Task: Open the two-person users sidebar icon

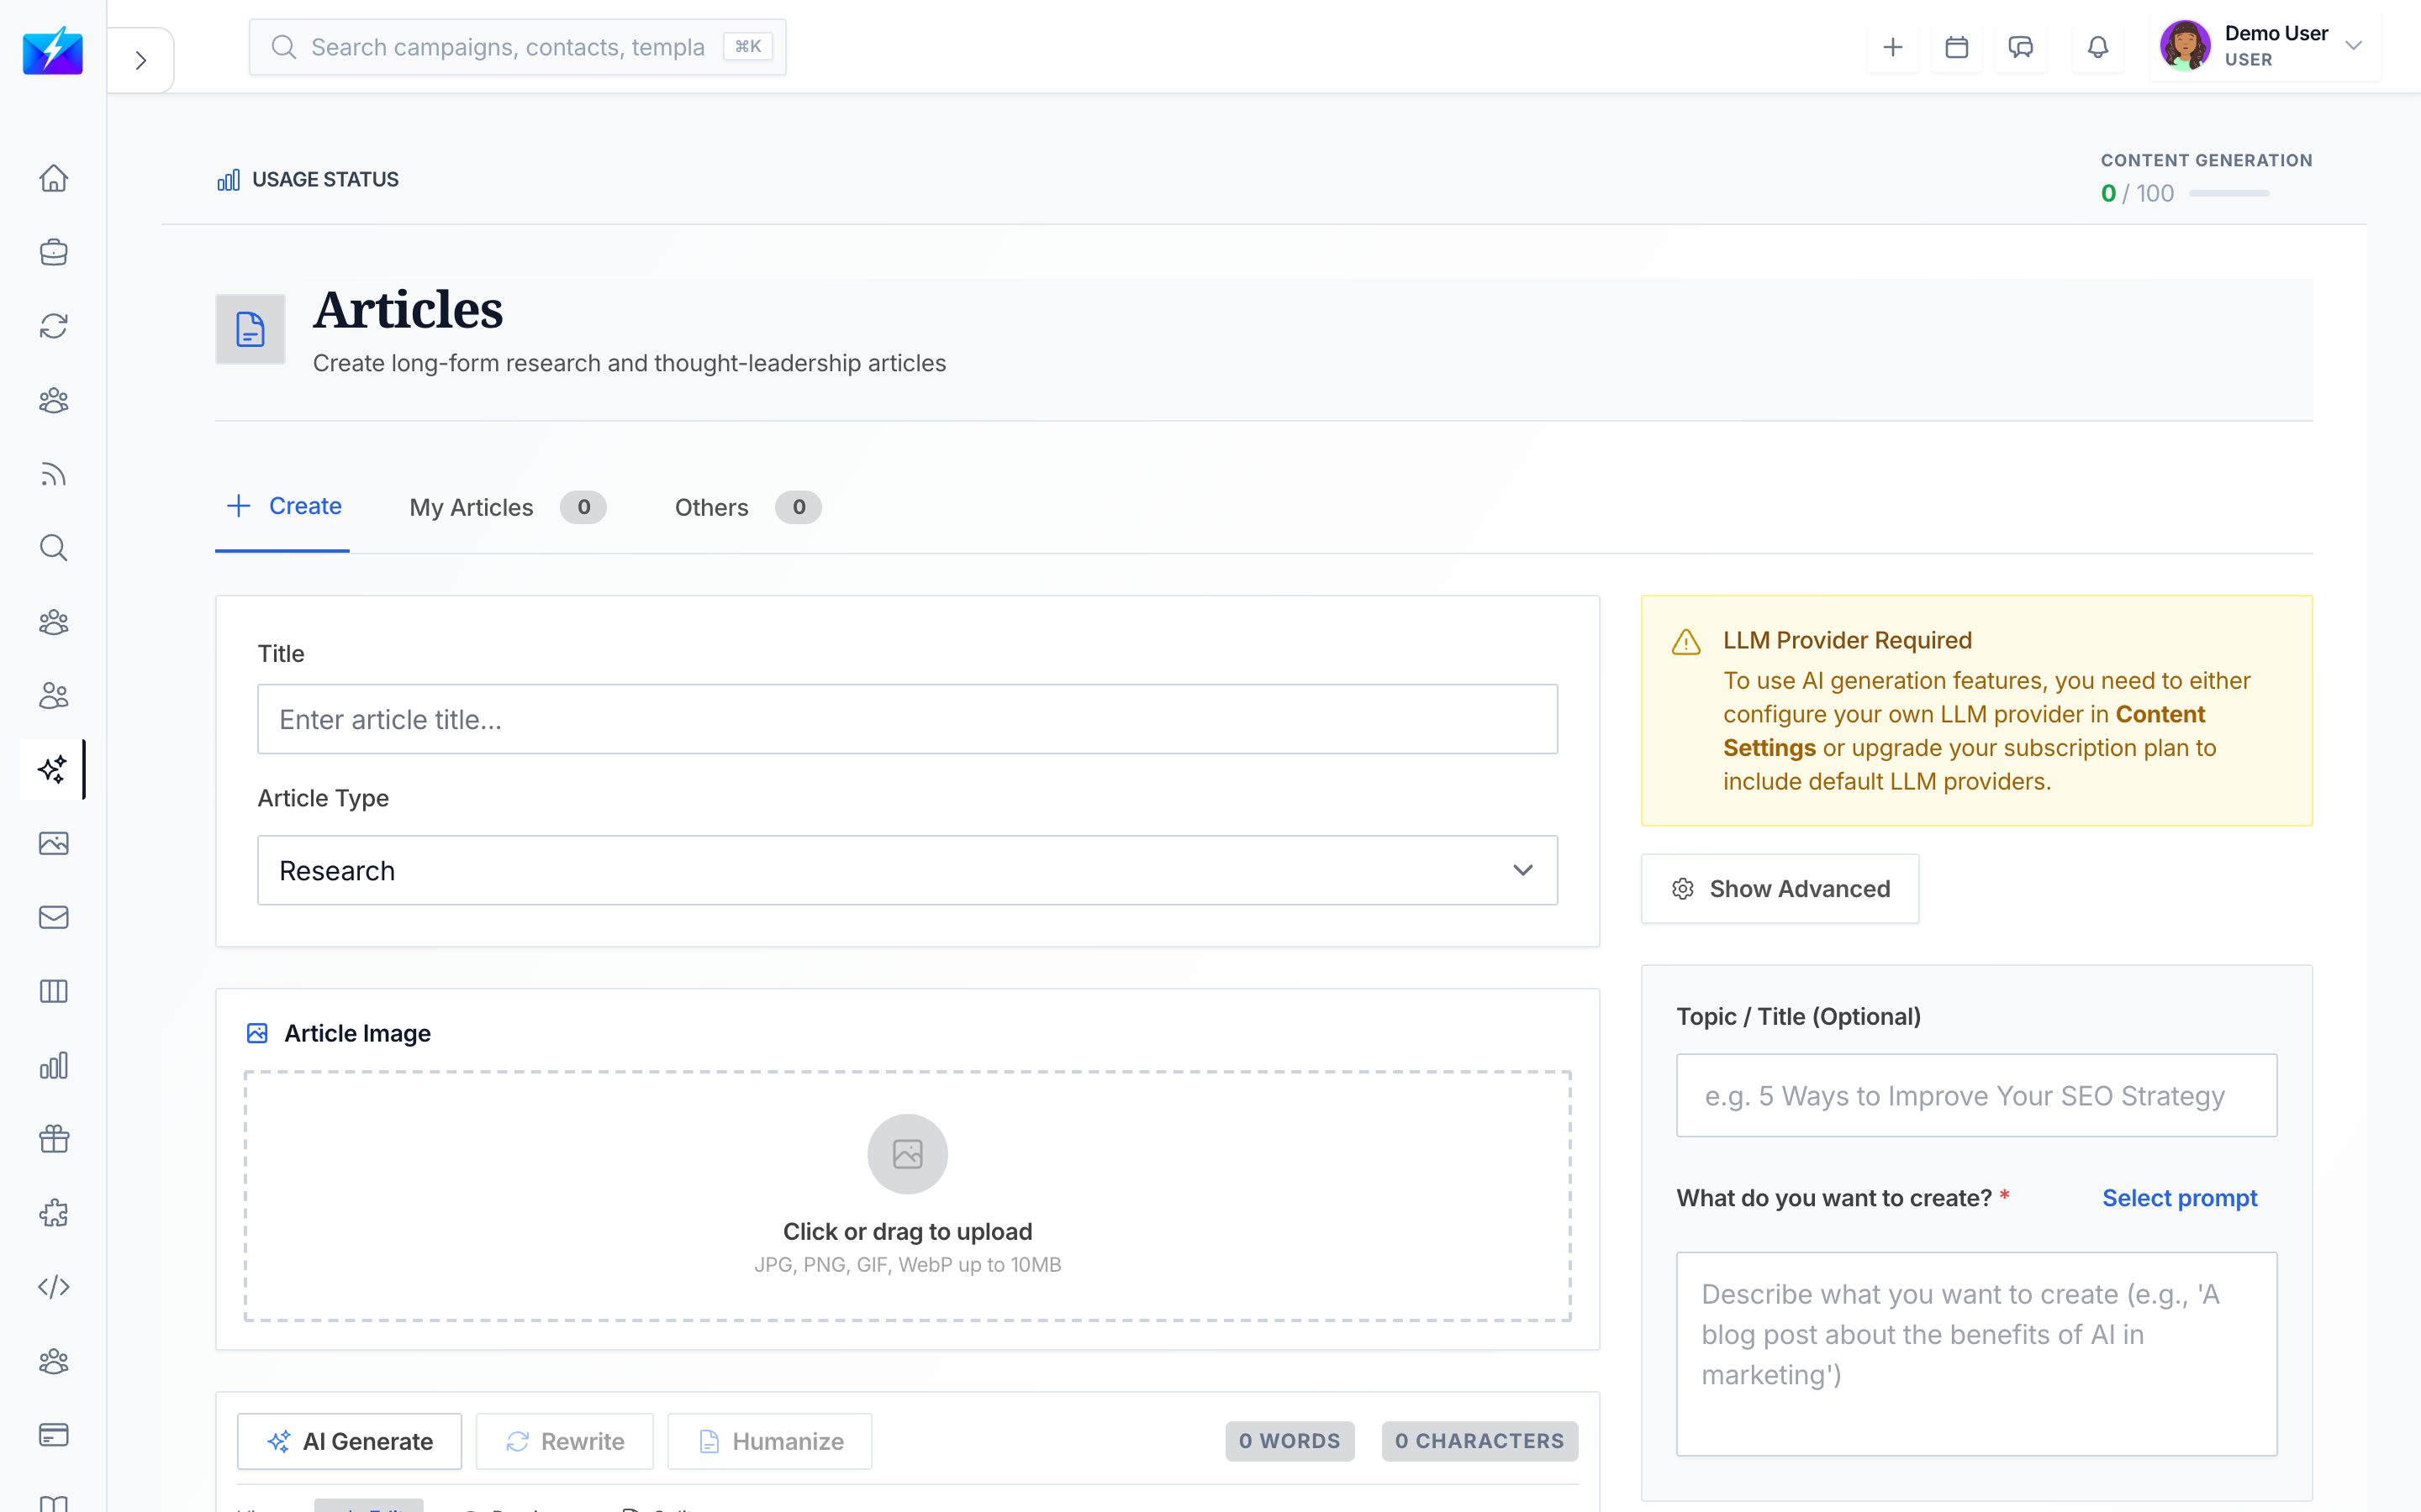Action: coord(53,696)
